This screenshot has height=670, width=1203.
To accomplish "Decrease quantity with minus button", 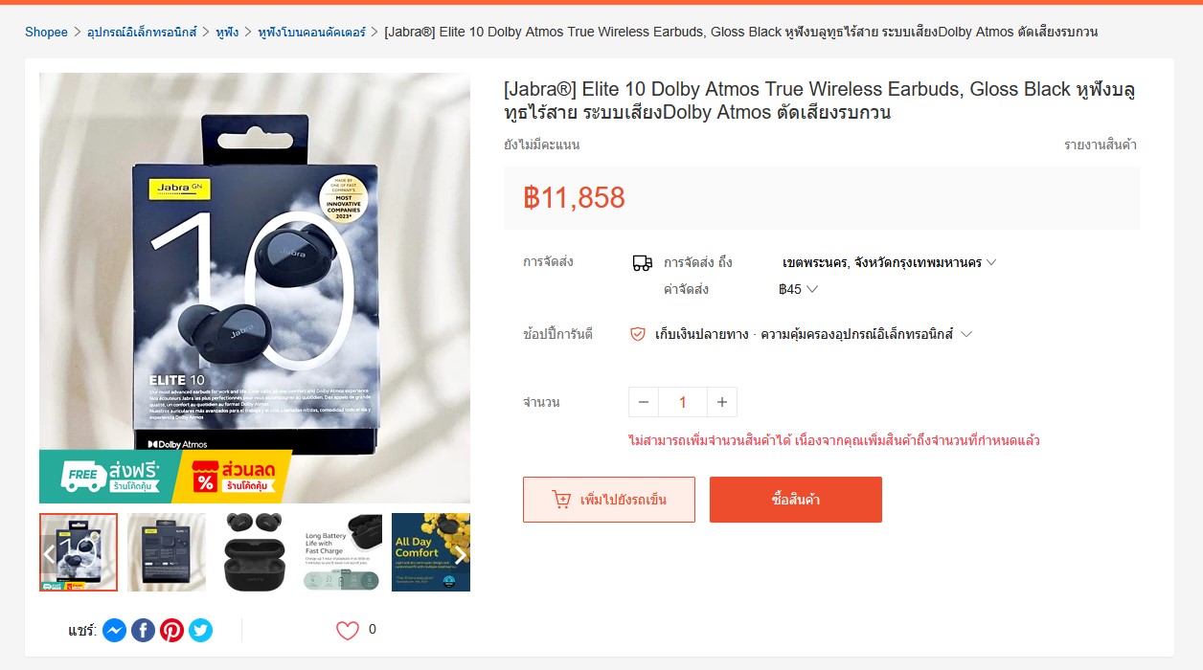I will pos(644,402).
